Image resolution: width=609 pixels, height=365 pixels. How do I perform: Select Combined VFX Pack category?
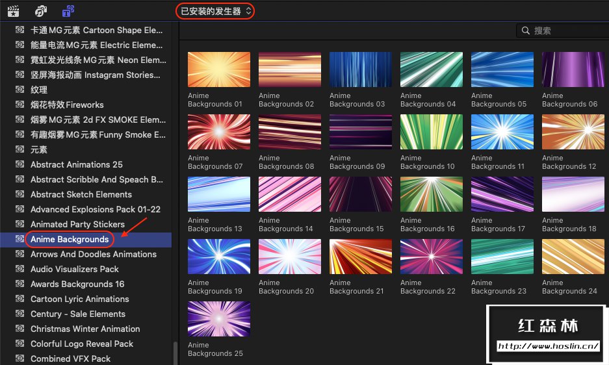86,359
